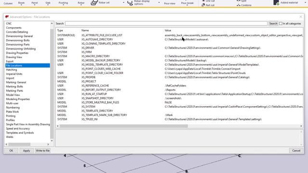308x173 pixels.
Task: Select the Numbering category
Action: (13, 108)
